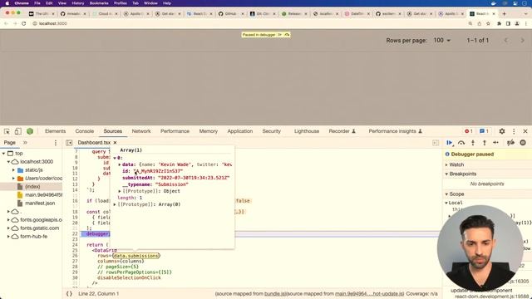Open the Performance insights tab
The image size is (532, 299).
(x=396, y=131)
